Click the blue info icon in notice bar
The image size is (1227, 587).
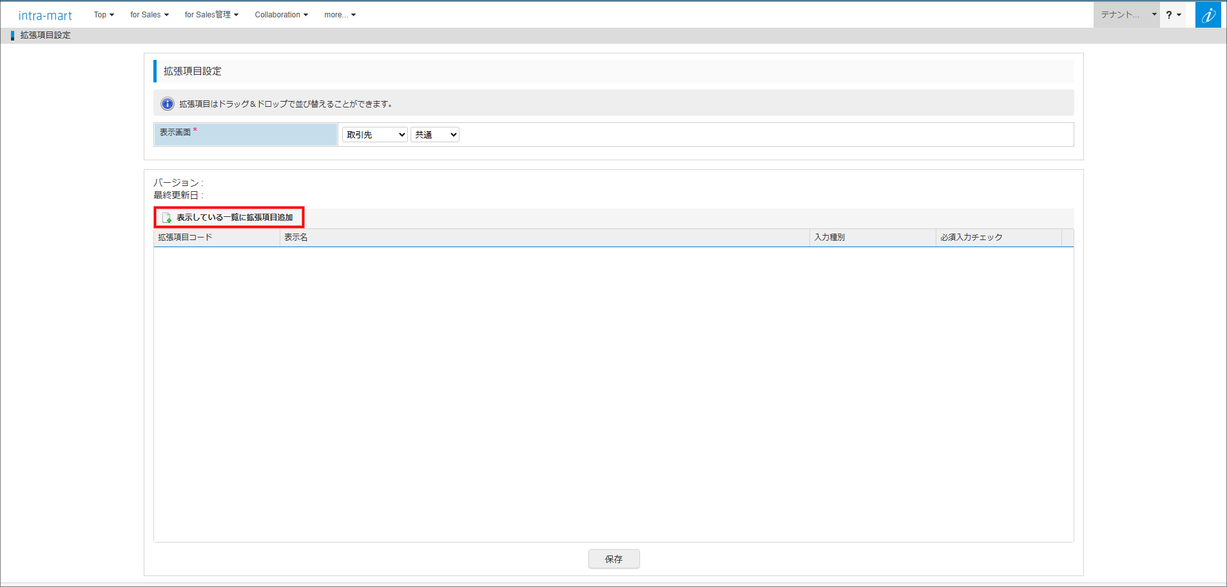(x=168, y=104)
